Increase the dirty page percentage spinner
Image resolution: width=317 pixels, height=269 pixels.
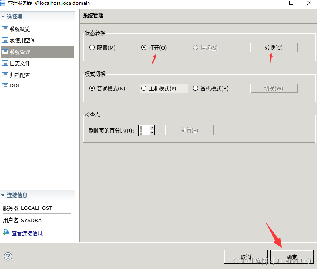pos(152,128)
